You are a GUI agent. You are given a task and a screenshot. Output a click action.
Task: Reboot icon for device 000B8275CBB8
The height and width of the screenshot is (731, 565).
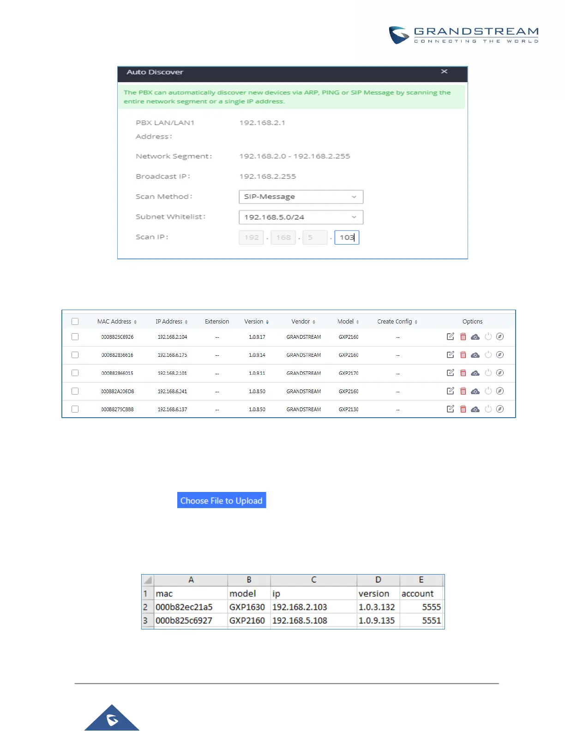point(488,409)
